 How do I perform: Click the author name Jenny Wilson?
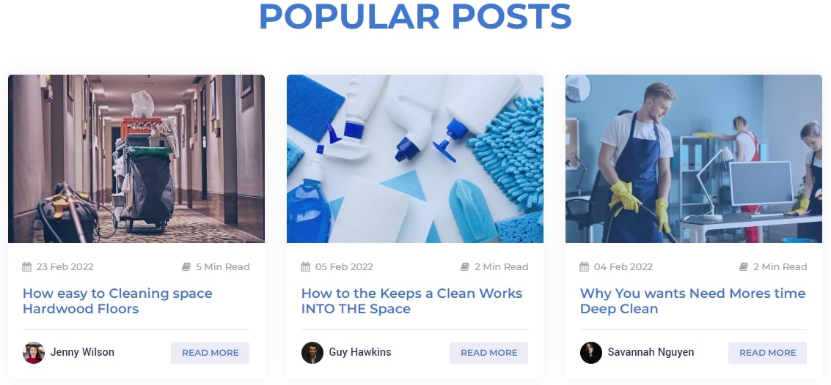[82, 352]
